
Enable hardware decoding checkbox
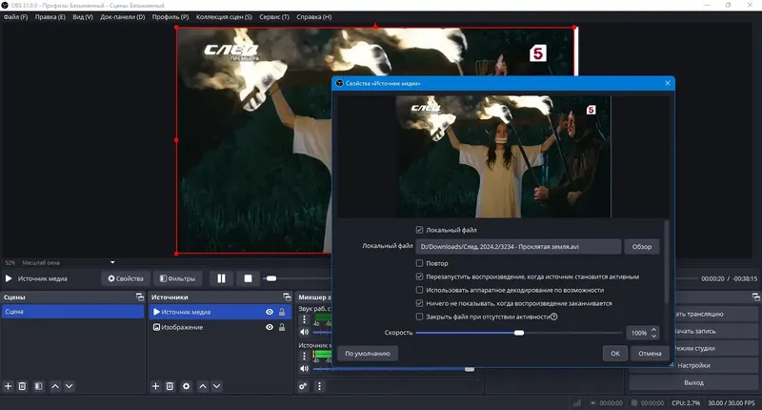(x=419, y=290)
